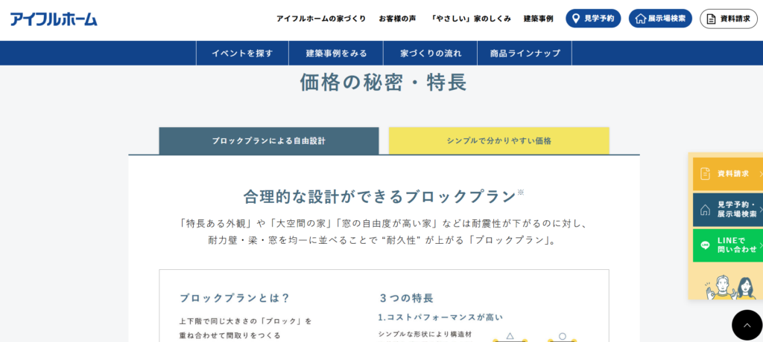This screenshot has width=763, height=342.
Task: Click the LINE icon in green side button
Action: [705, 245]
